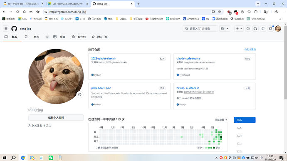Expand the Copilot dropdown arrow

[x=228, y=29]
